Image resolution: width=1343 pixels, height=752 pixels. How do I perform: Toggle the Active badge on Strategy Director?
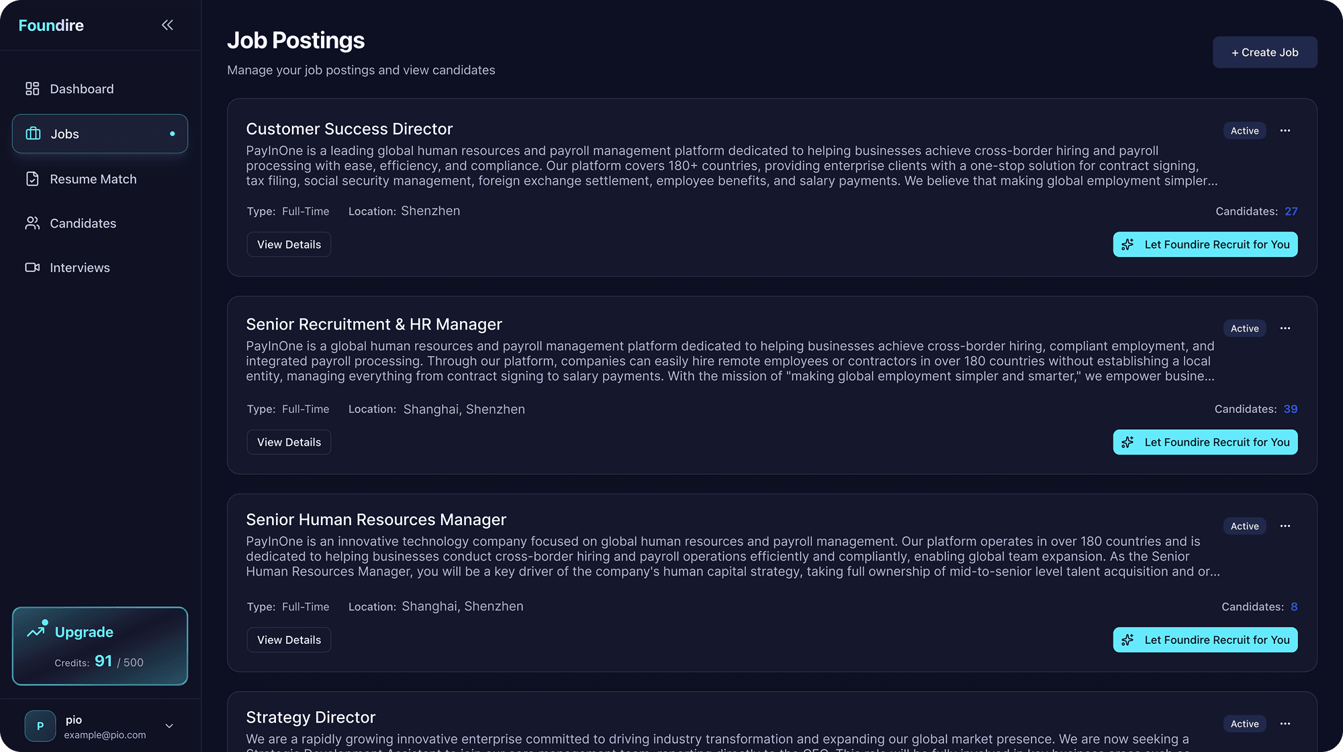click(x=1244, y=724)
